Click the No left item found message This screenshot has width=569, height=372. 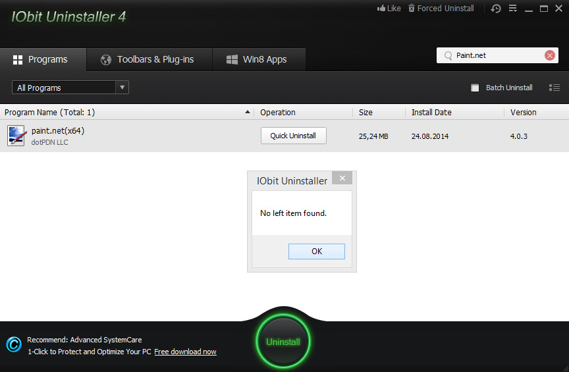pos(293,213)
